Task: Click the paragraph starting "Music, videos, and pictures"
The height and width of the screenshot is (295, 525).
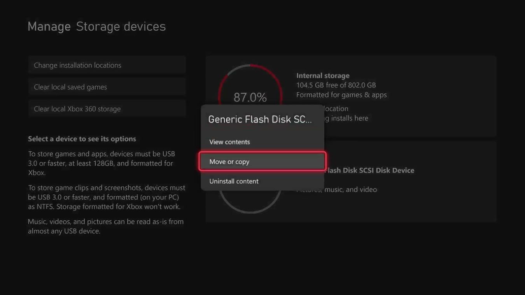Action: click(x=106, y=226)
